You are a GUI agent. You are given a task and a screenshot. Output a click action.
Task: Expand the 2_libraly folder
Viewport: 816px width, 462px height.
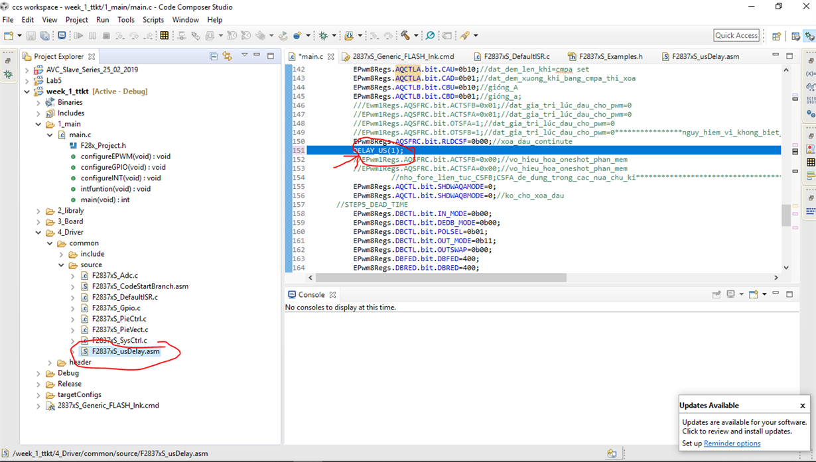(x=38, y=211)
